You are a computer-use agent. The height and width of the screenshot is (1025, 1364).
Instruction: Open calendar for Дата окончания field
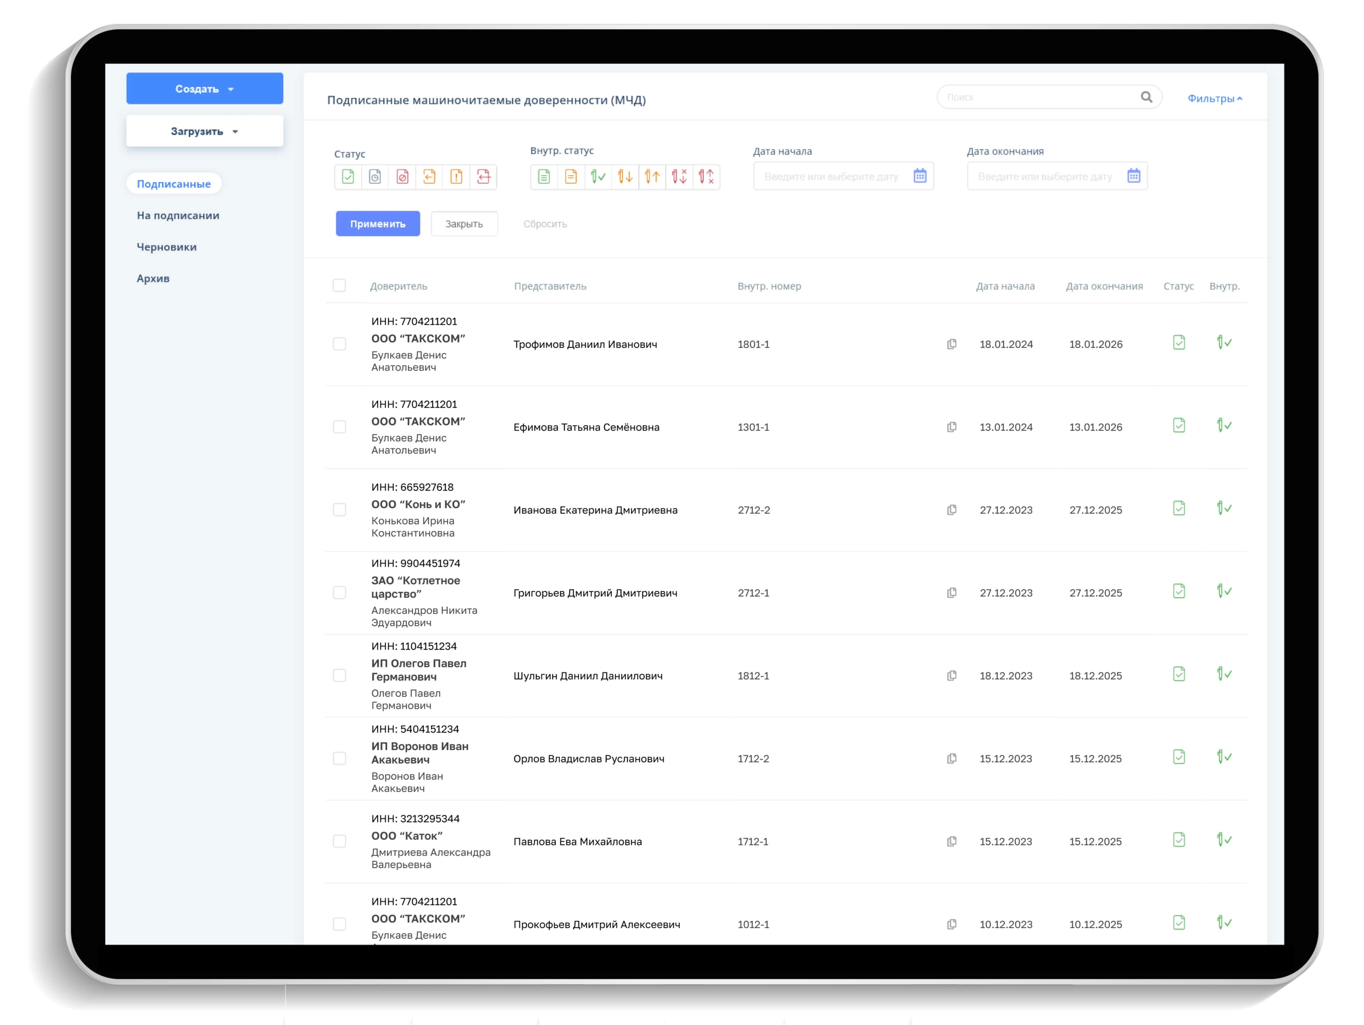1133,176
